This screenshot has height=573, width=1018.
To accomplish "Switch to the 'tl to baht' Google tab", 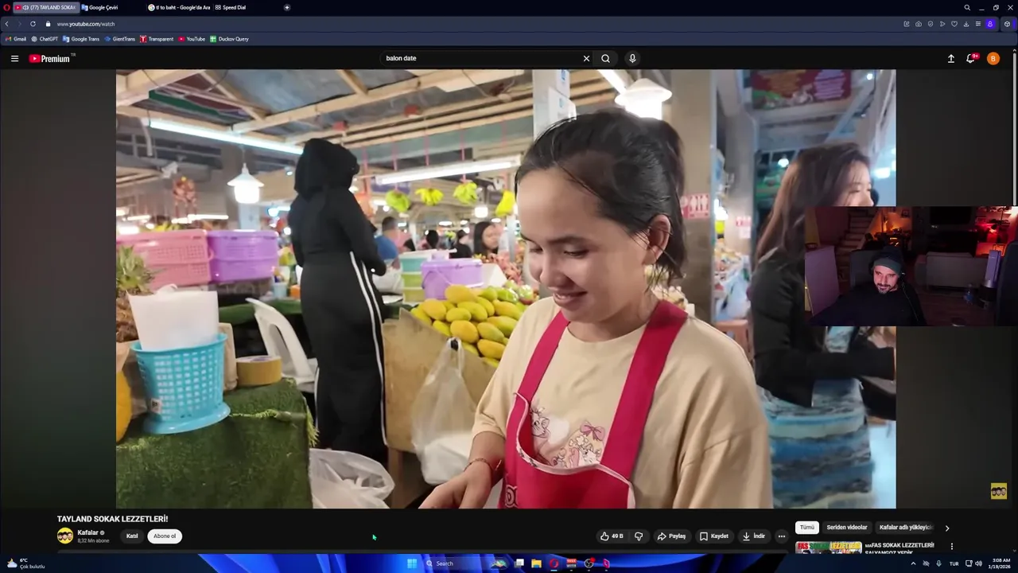I will pyautogui.click(x=179, y=7).
